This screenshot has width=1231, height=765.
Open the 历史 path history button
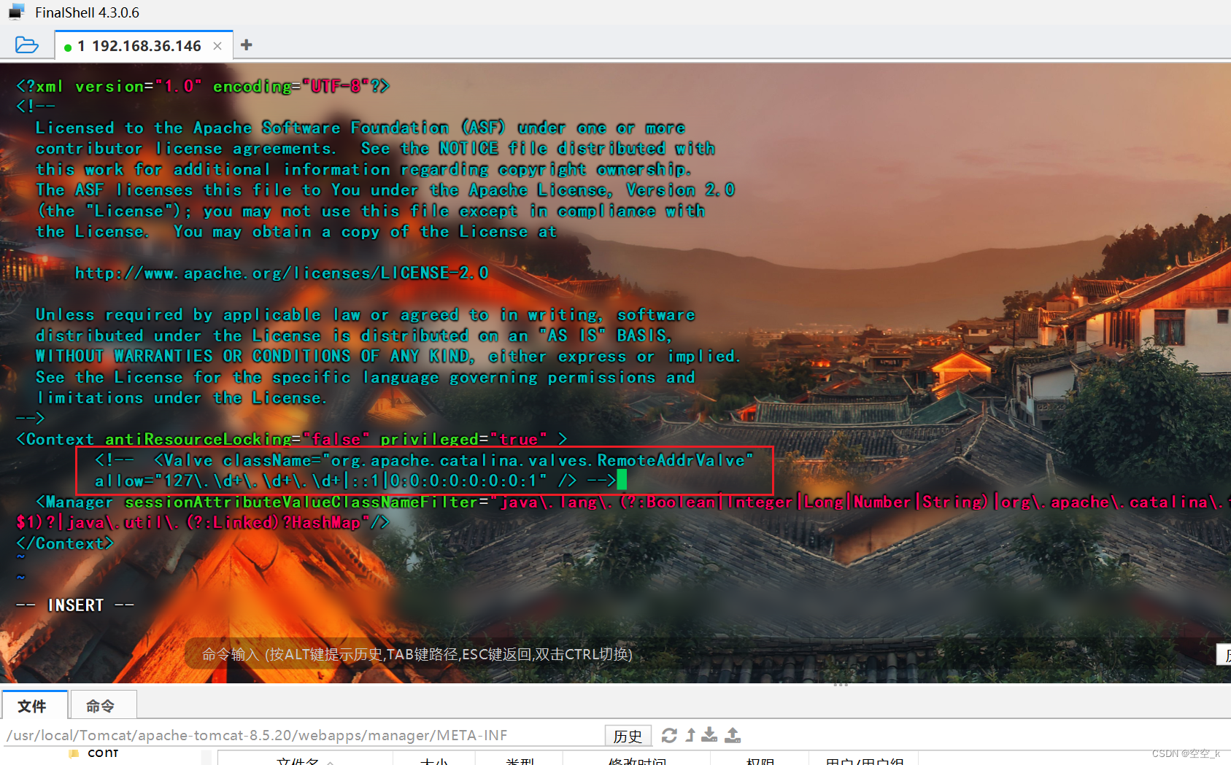click(x=628, y=736)
